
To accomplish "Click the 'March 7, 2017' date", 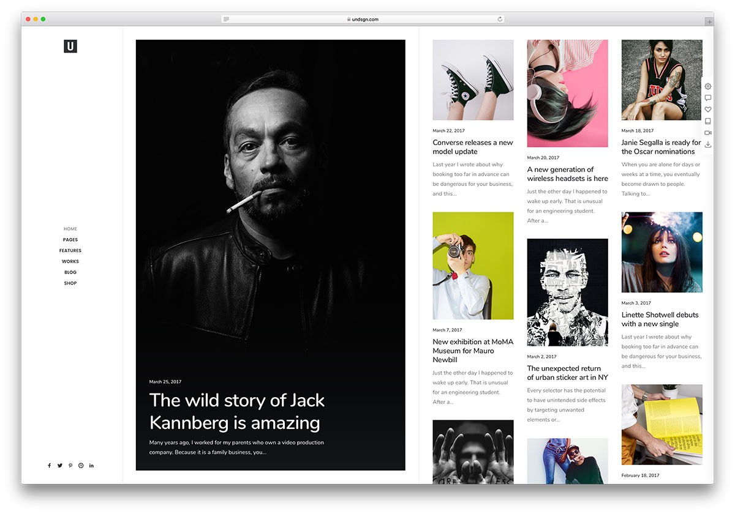I will click(x=447, y=330).
